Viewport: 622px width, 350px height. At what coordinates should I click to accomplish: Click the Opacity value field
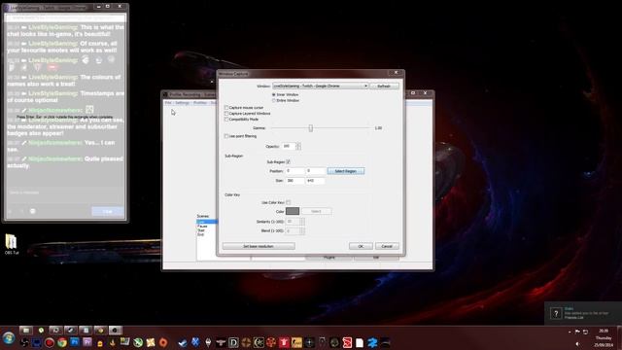coord(289,146)
